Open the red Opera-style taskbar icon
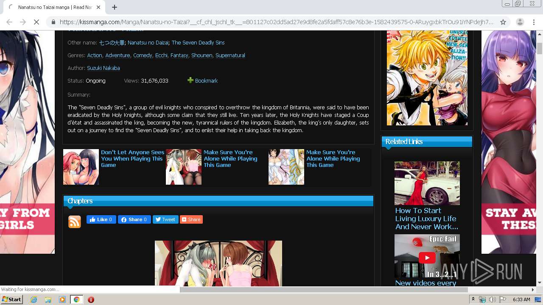The image size is (543, 305). 91,299
